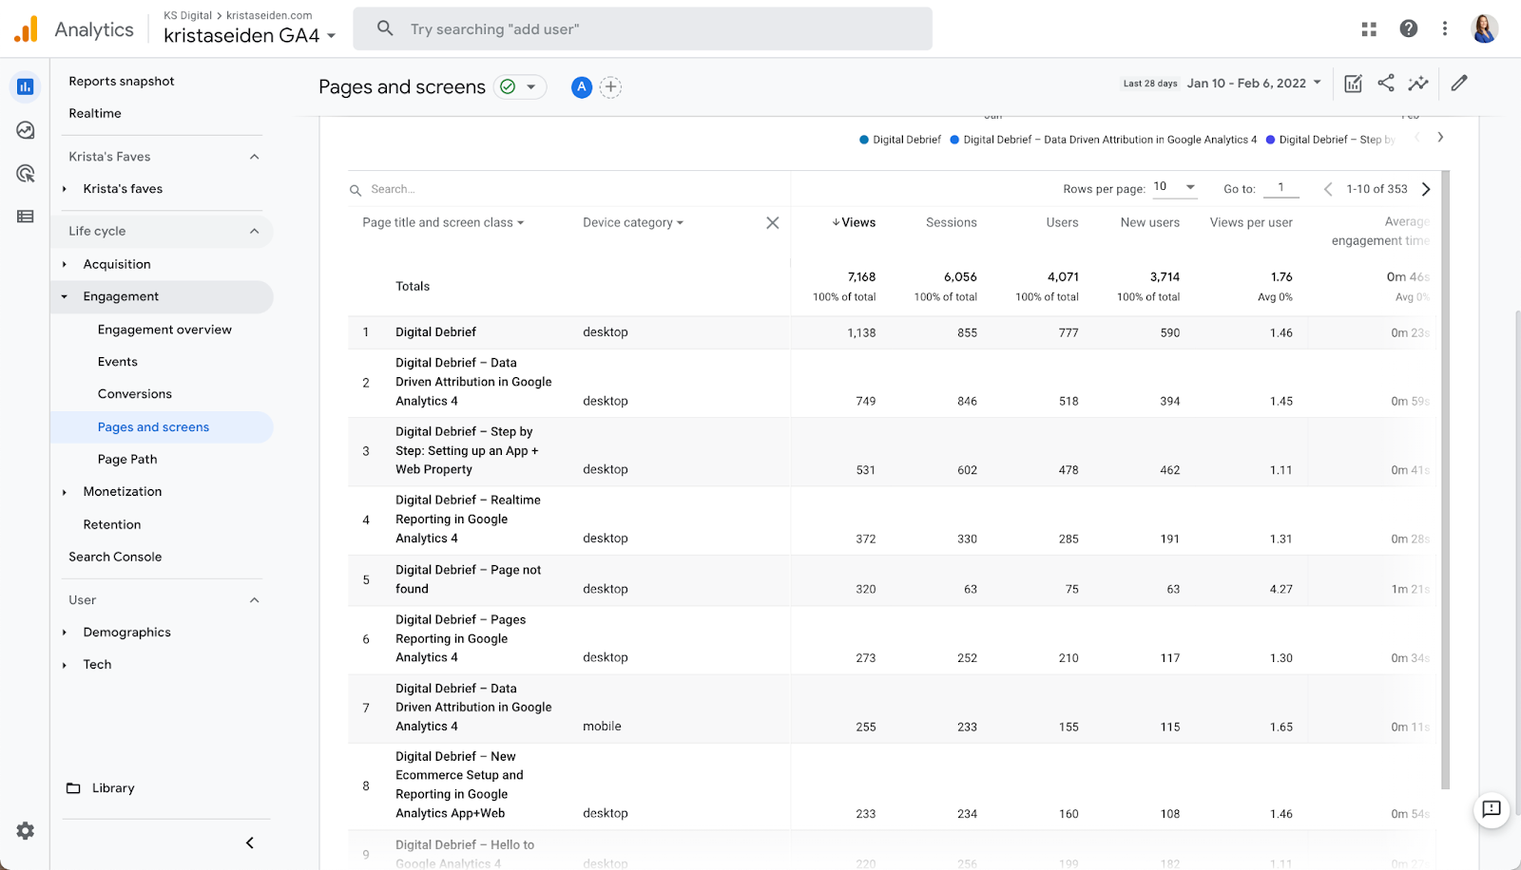Click the Share this report icon
Viewport: 1521px width, 870px height.
[x=1386, y=84]
